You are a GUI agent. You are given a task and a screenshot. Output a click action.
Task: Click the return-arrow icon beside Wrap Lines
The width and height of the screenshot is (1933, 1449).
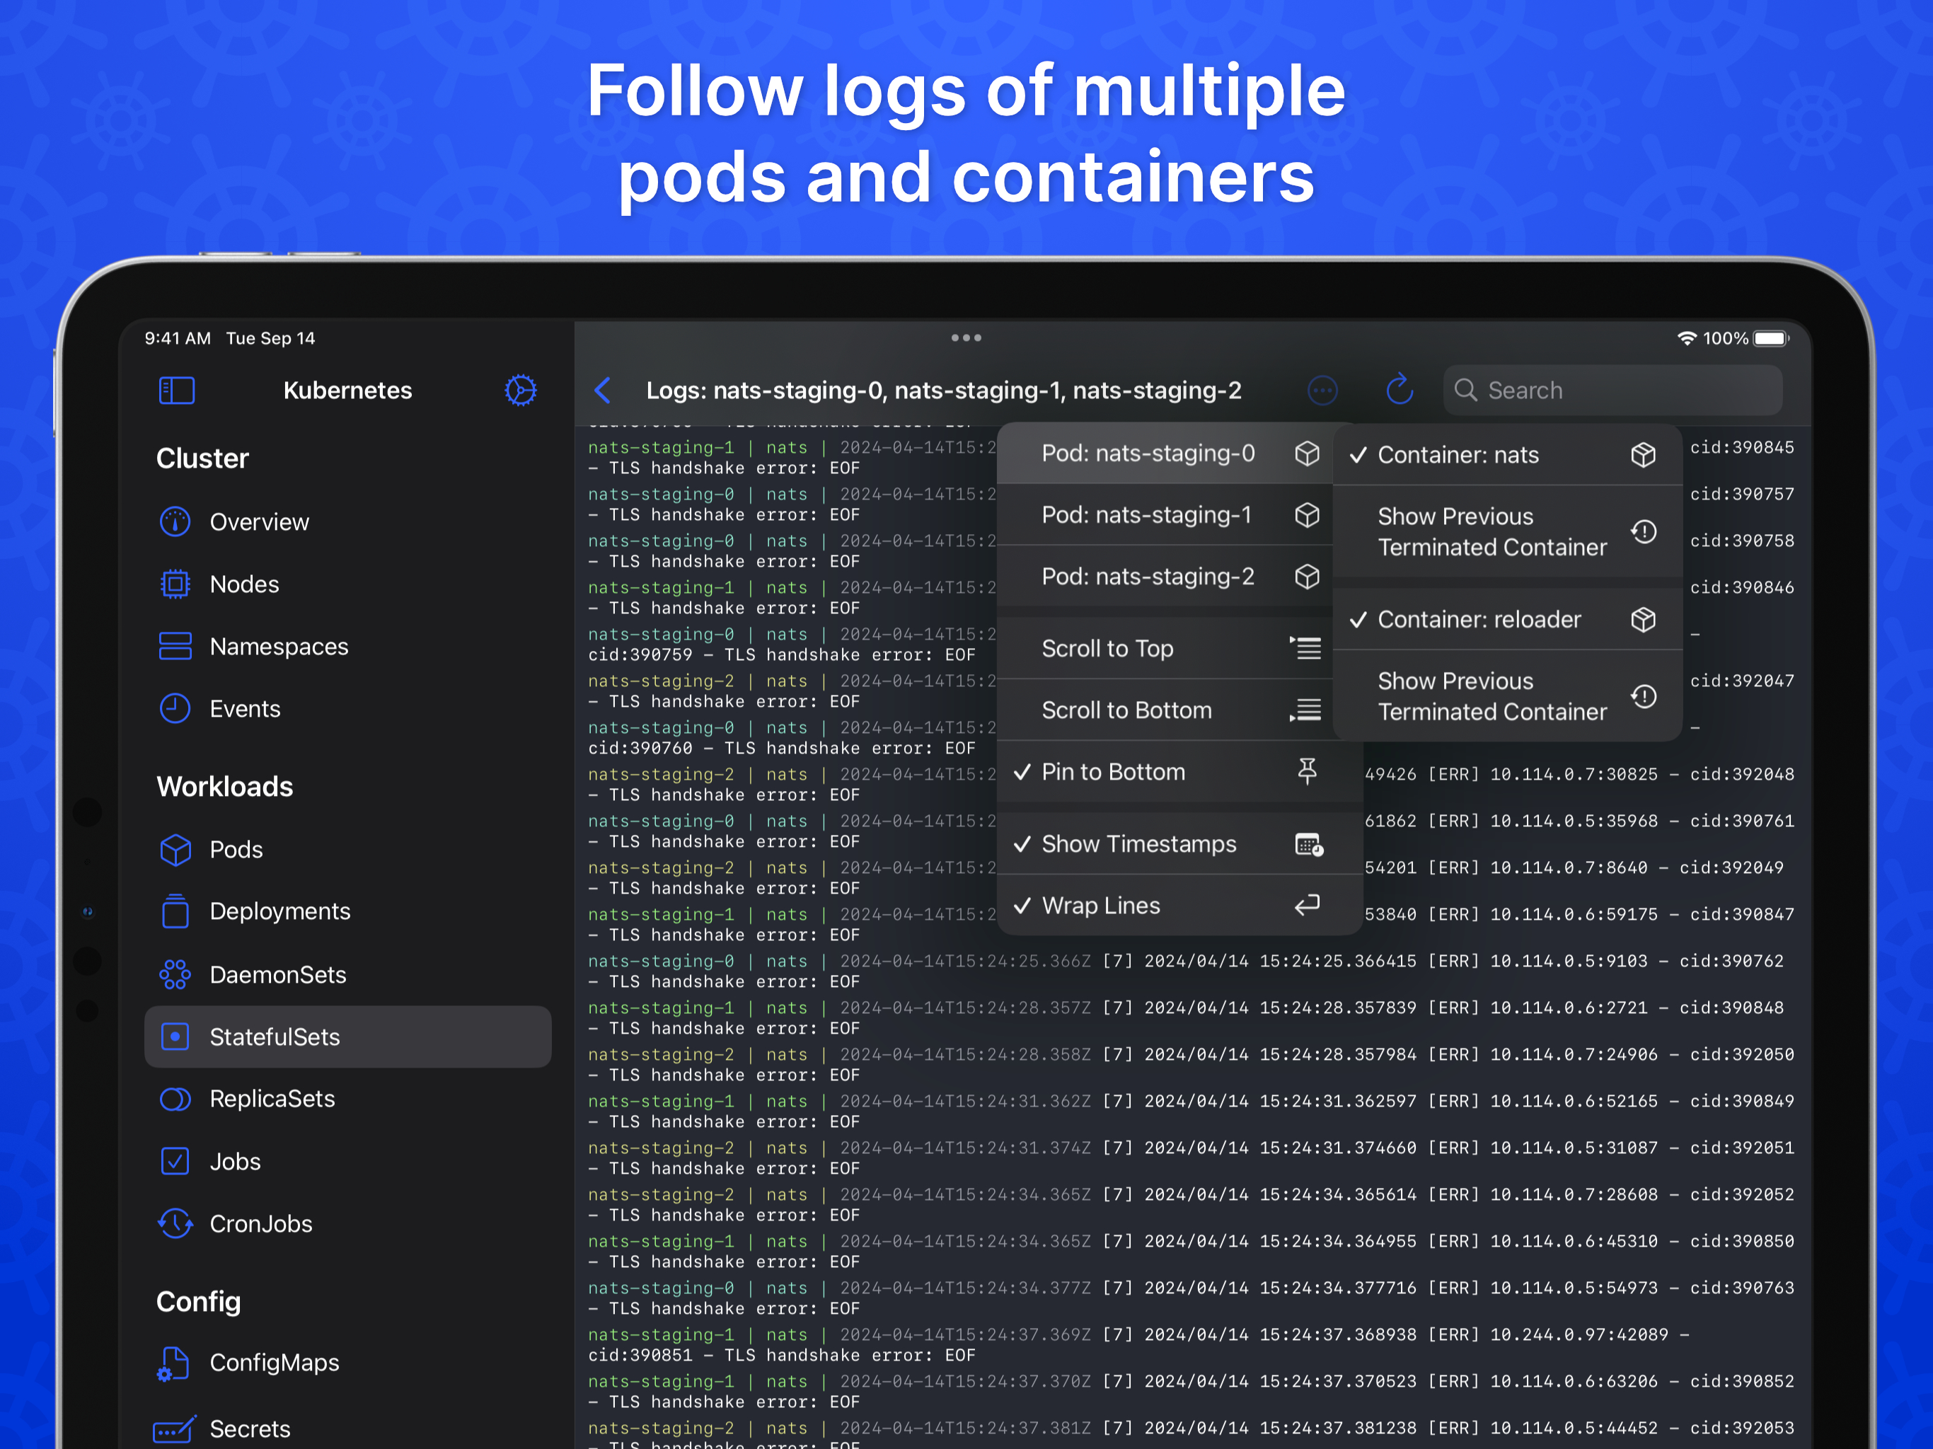1308,904
